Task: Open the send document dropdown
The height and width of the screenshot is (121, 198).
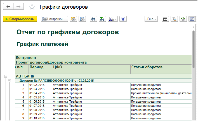Action: coord(113,19)
